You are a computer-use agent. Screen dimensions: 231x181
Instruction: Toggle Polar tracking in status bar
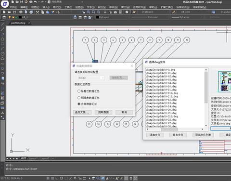(x=62, y=178)
